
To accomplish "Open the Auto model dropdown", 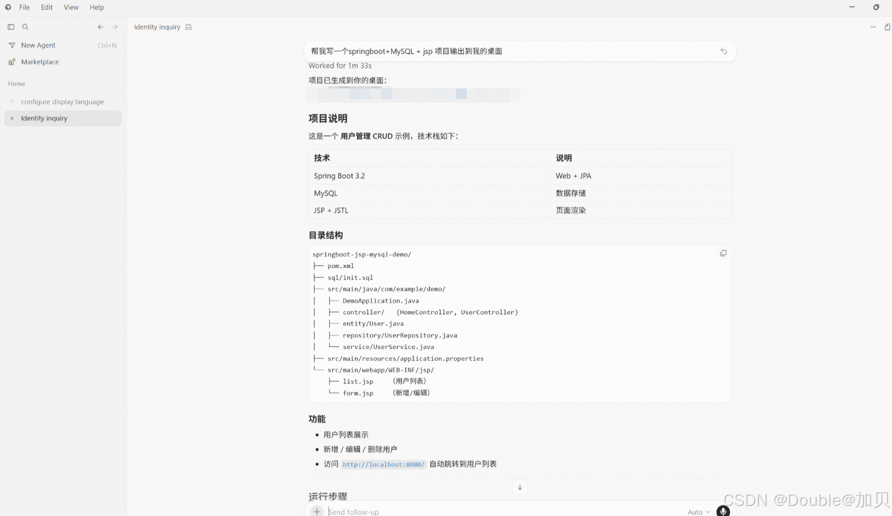I will point(699,512).
